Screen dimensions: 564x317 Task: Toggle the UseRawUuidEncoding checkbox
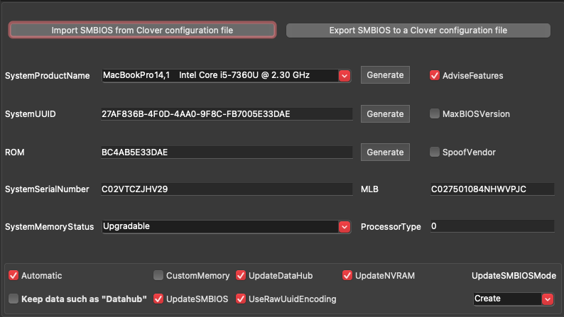241,299
